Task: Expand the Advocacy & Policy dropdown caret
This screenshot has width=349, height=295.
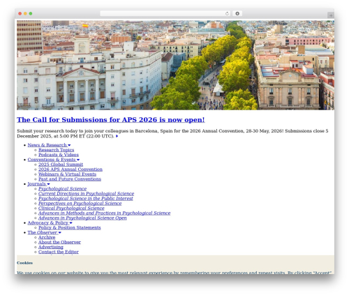Action: pyautogui.click(x=70, y=223)
